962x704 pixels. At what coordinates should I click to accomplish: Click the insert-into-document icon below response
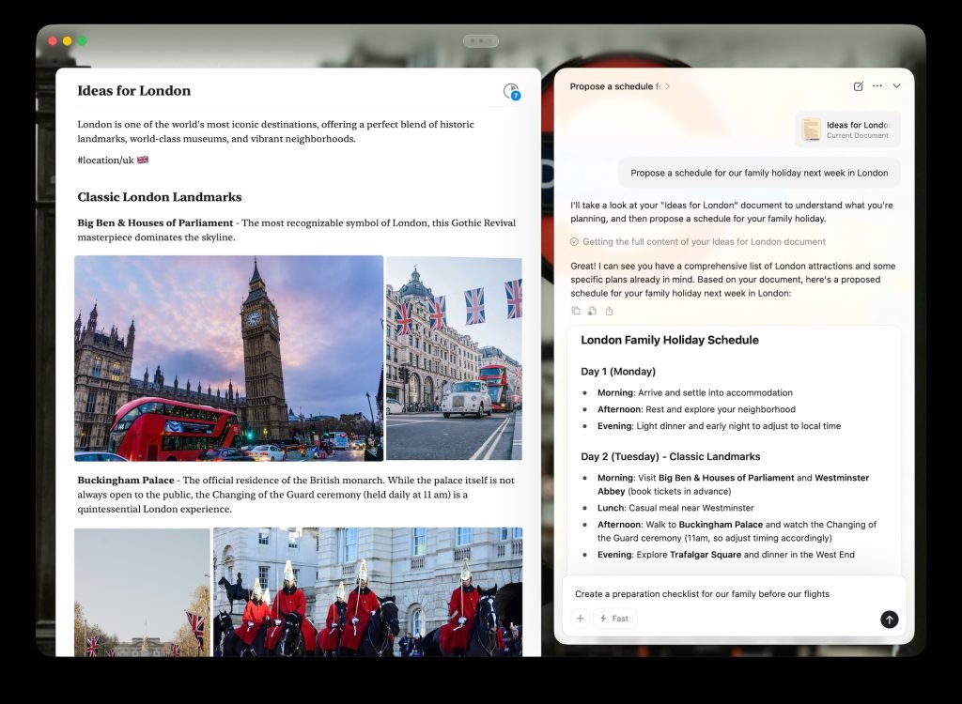(x=593, y=311)
